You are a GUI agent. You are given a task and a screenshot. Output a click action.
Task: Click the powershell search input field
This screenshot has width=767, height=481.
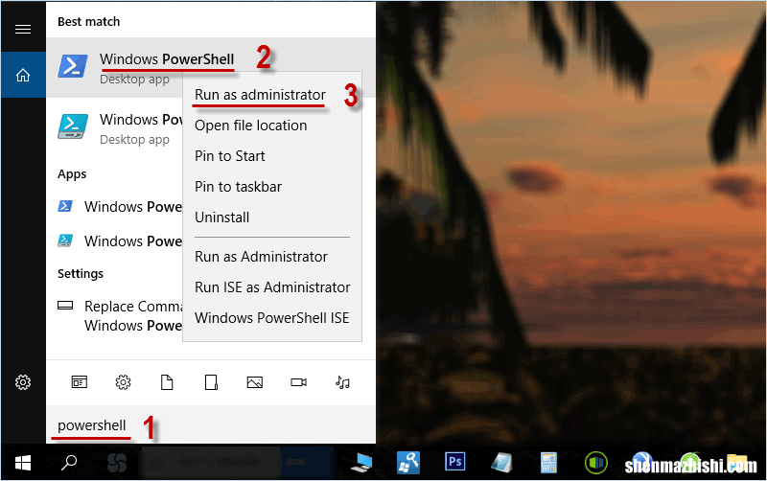211,425
